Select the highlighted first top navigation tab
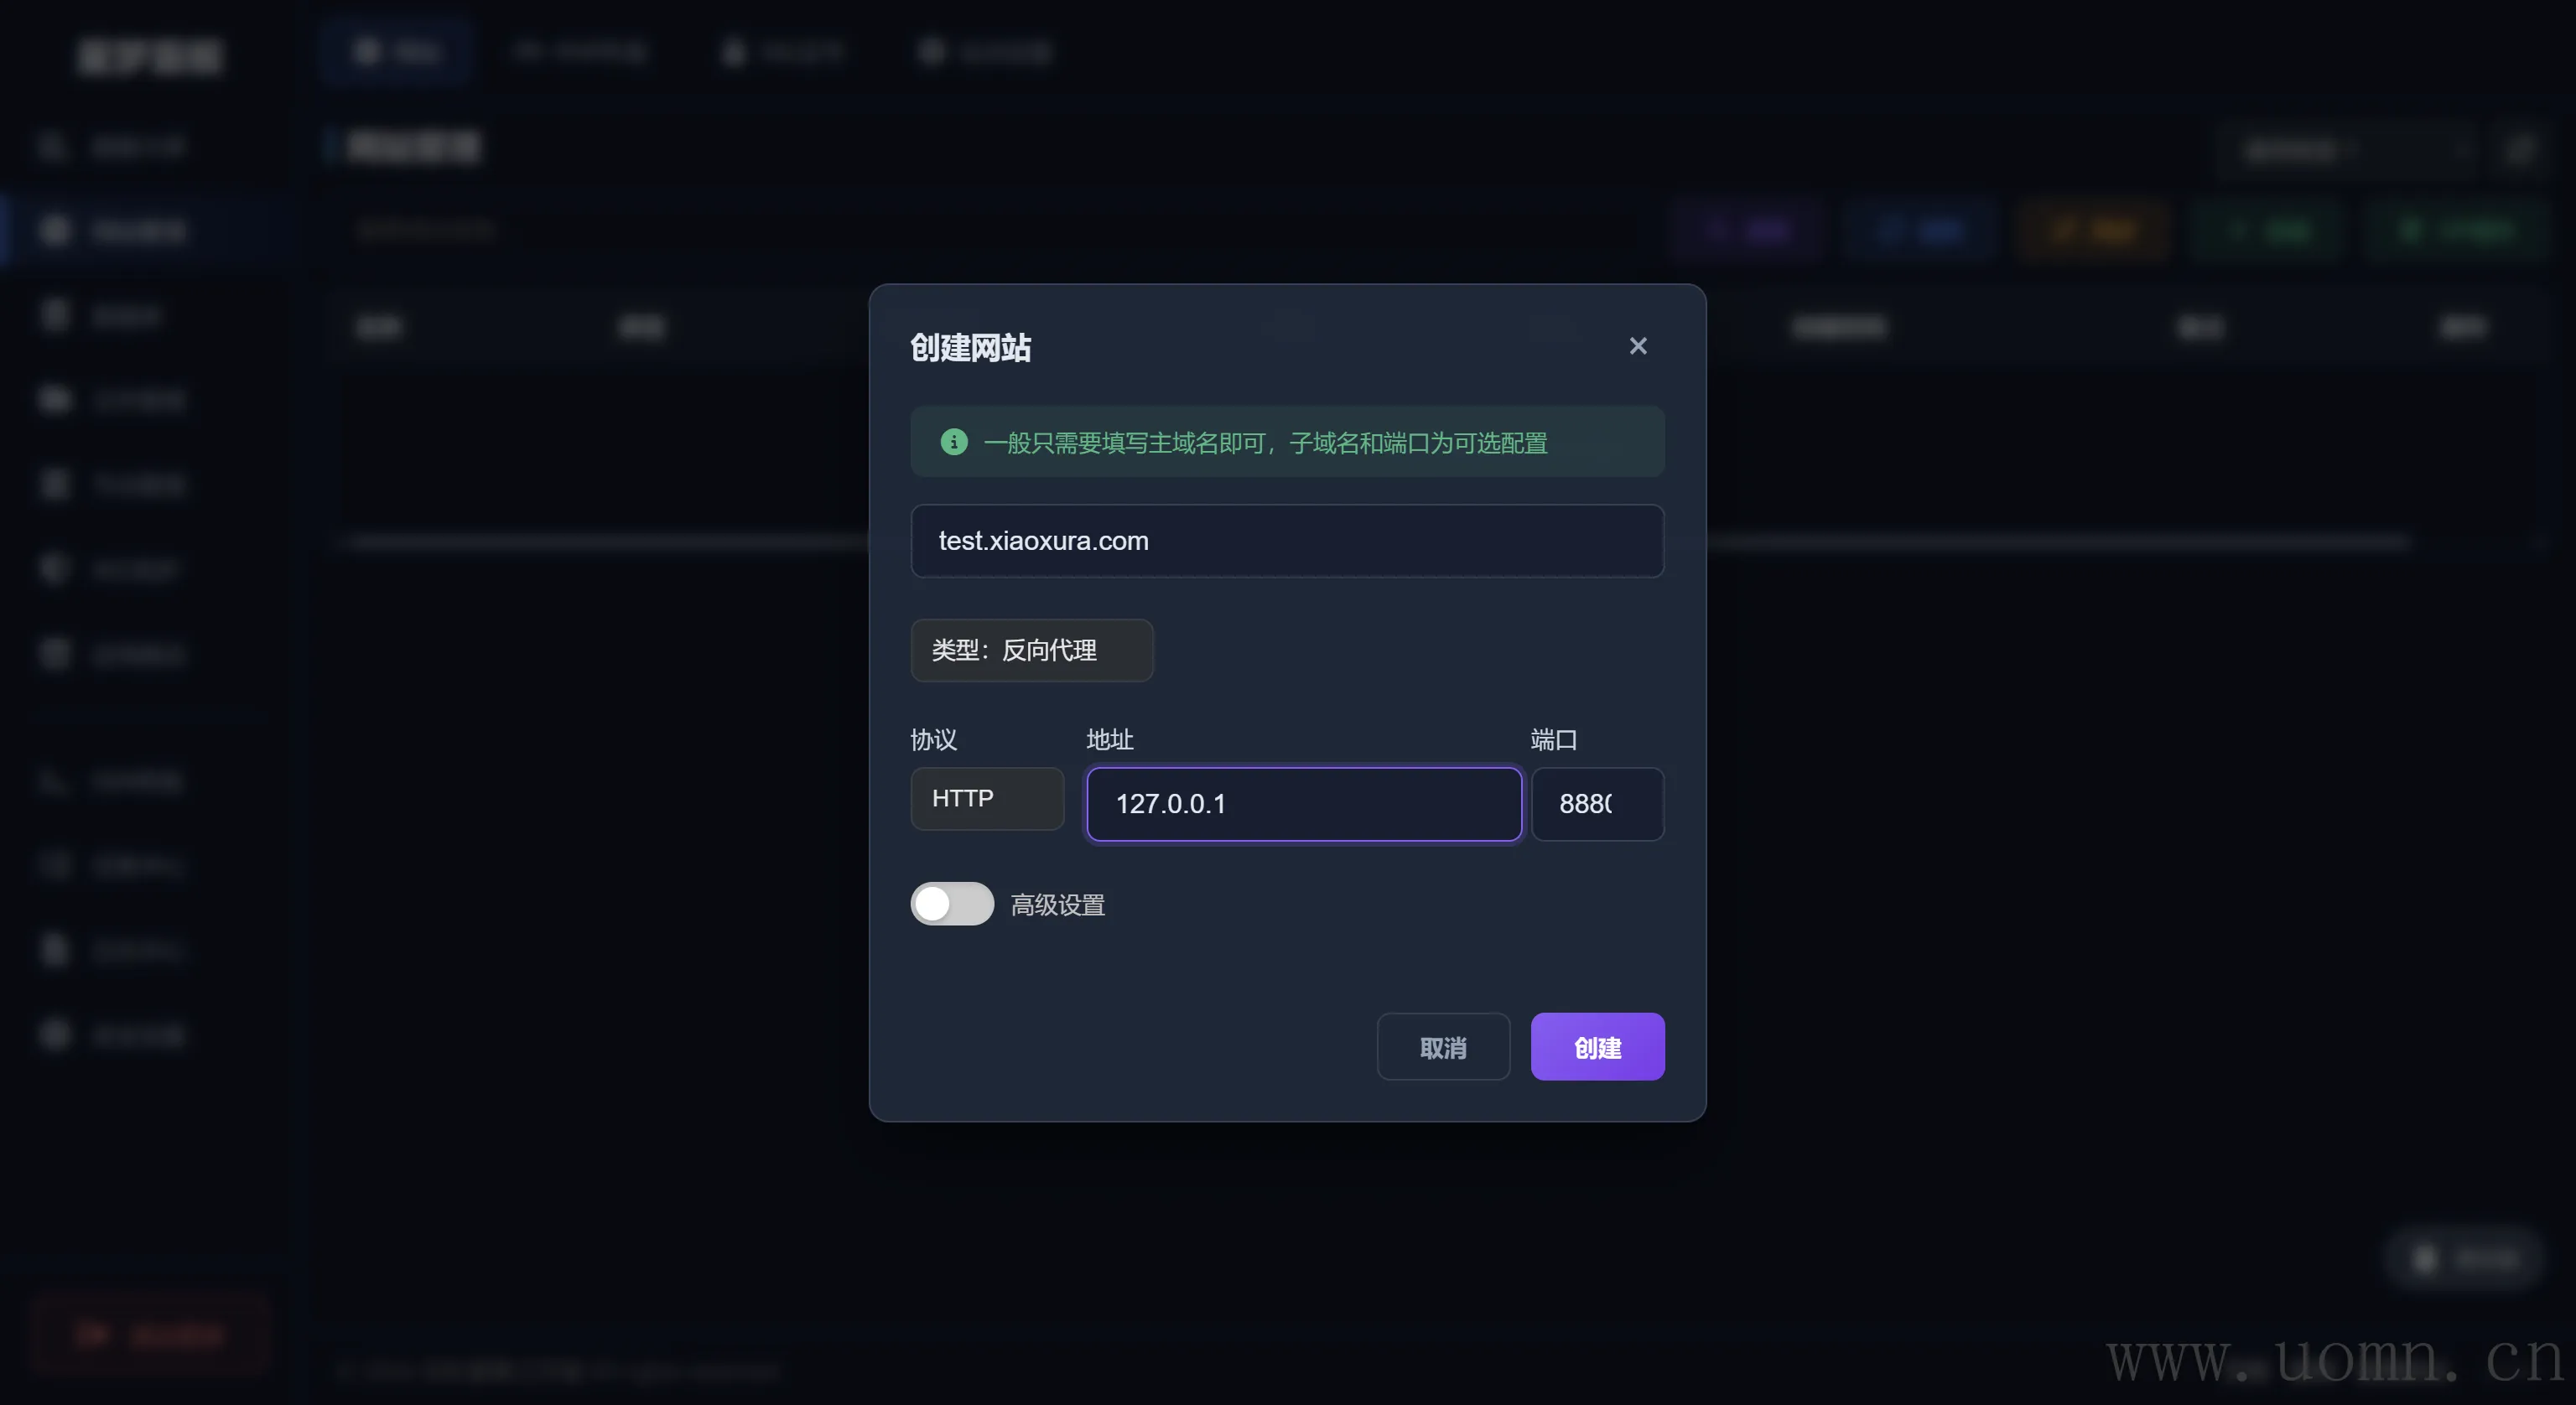This screenshot has width=2576, height=1405. coord(397,52)
